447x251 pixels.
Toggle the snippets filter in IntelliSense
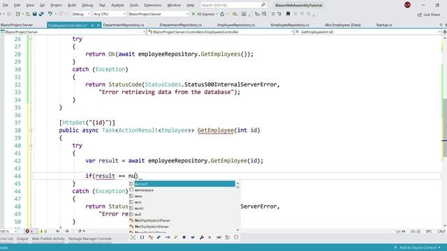tap(236, 237)
